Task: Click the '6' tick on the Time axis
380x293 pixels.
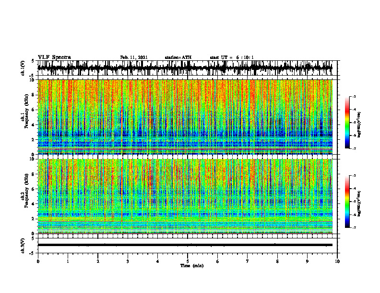Action: point(218,261)
